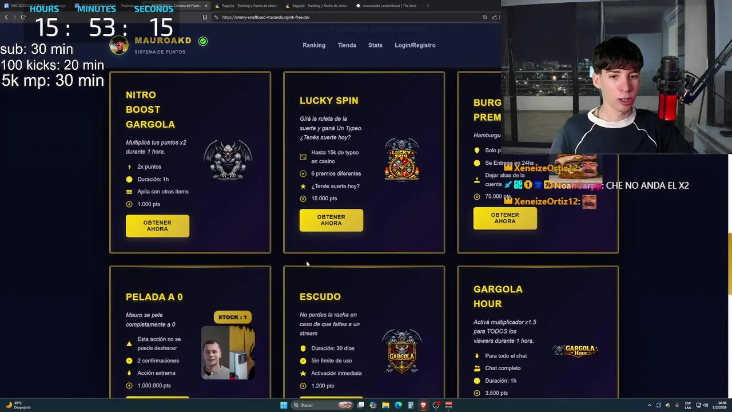Click the ESP LAA language indicator
Viewport: 732px width, 412px height.
pyautogui.click(x=688, y=405)
